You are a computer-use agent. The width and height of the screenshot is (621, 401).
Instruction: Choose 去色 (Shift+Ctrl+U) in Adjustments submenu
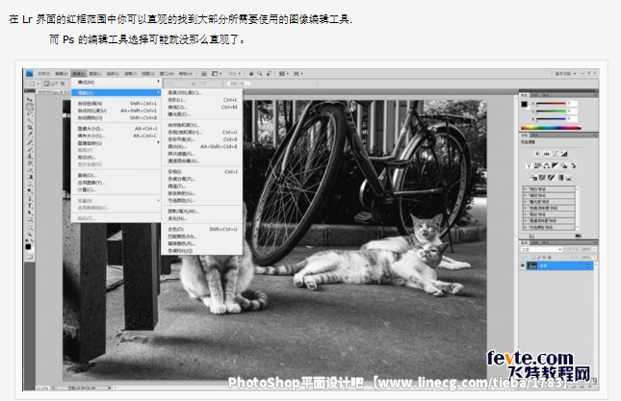pyautogui.click(x=202, y=229)
